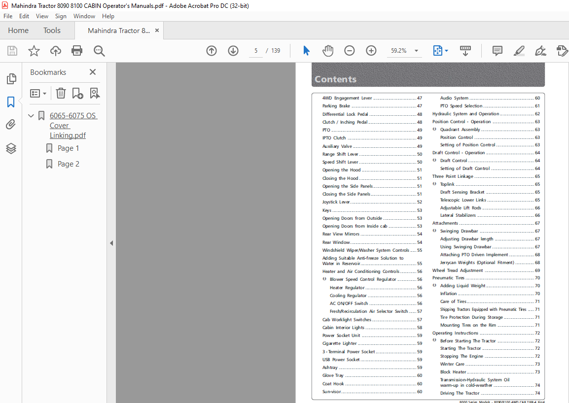Open the 6065-6075 OS Cover Linking.pdf bookmark
This screenshot has width=569, height=403.
pyautogui.click(x=73, y=126)
